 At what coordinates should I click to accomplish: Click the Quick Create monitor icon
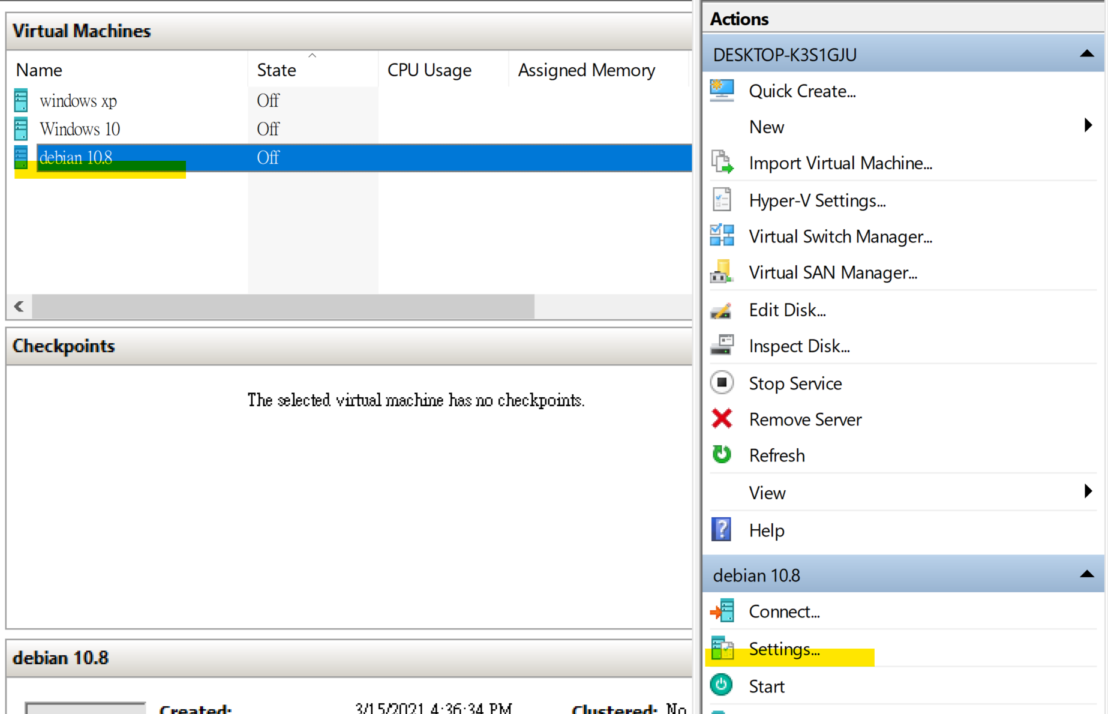tap(722, 91)
